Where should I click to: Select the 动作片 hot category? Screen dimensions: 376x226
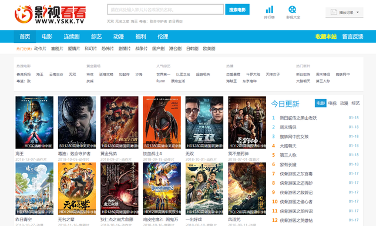tap(40, 49)
